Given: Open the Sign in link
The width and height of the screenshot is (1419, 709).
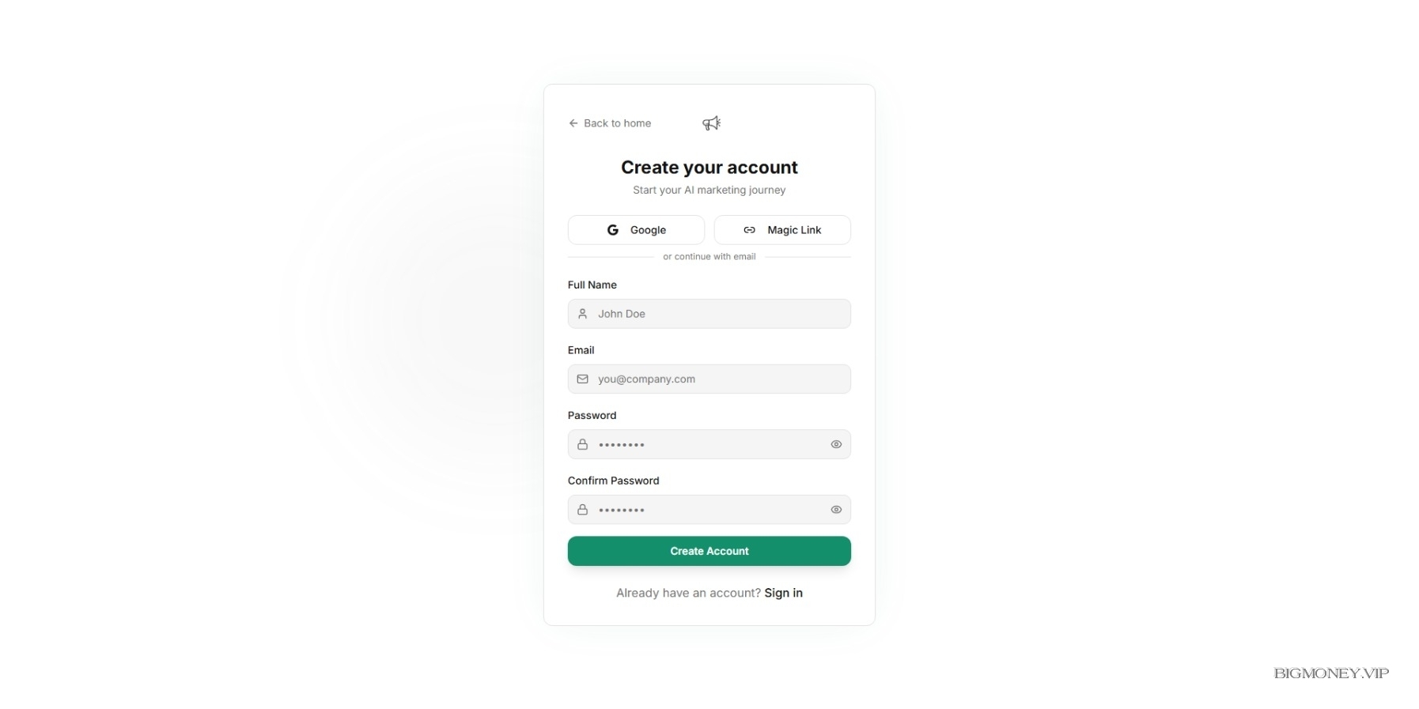Looking at the screenshot, I should click(783, 593).
